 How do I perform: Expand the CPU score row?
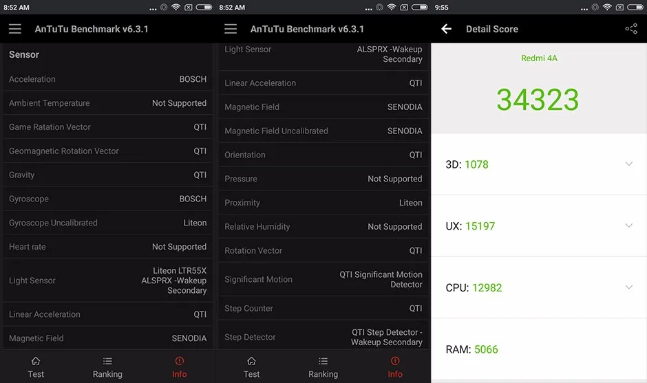pos(539,287)
